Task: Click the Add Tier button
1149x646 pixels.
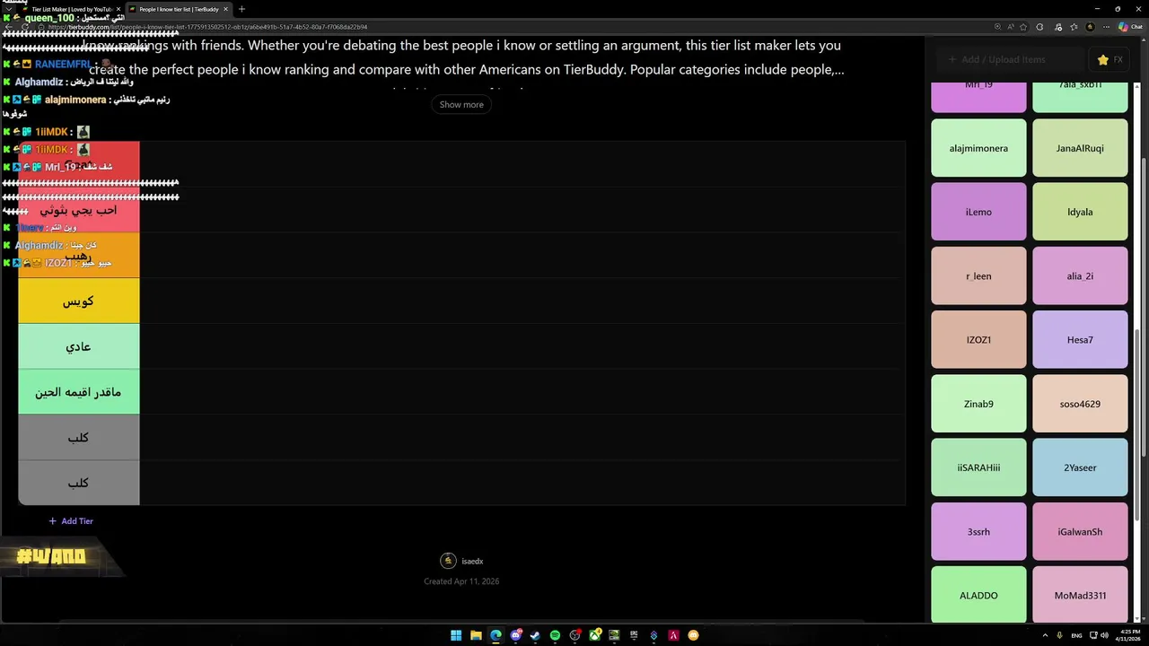Action: (71, 521)
